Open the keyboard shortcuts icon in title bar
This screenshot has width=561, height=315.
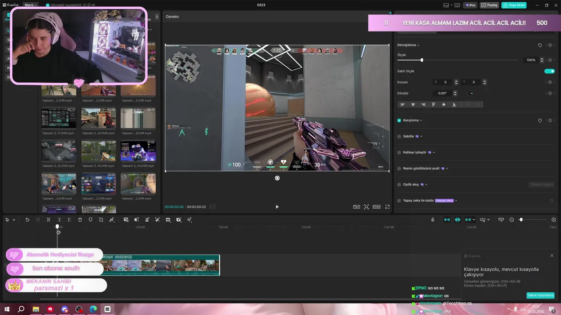(457, 5)
